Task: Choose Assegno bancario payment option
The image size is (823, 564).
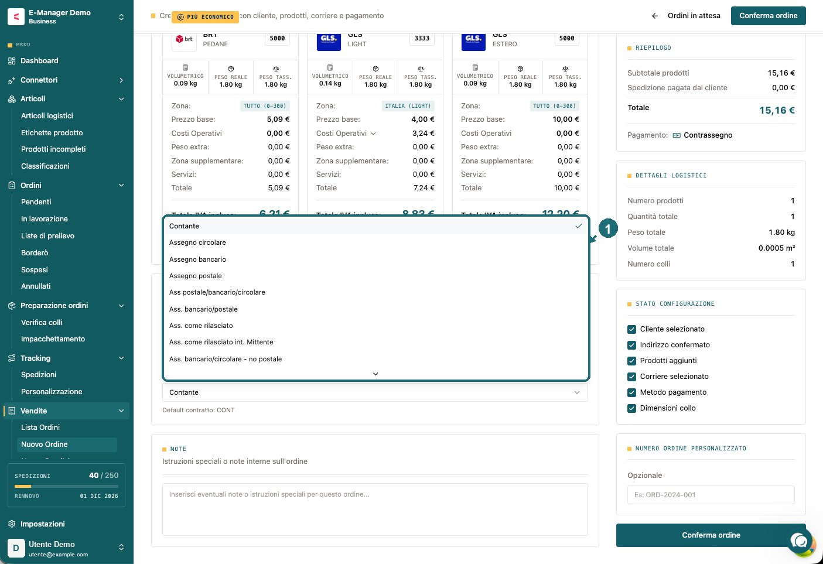Action: click(x=375, y=259)
